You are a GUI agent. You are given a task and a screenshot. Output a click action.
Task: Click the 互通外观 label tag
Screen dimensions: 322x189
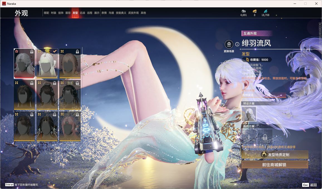click(x=250, y=33)
